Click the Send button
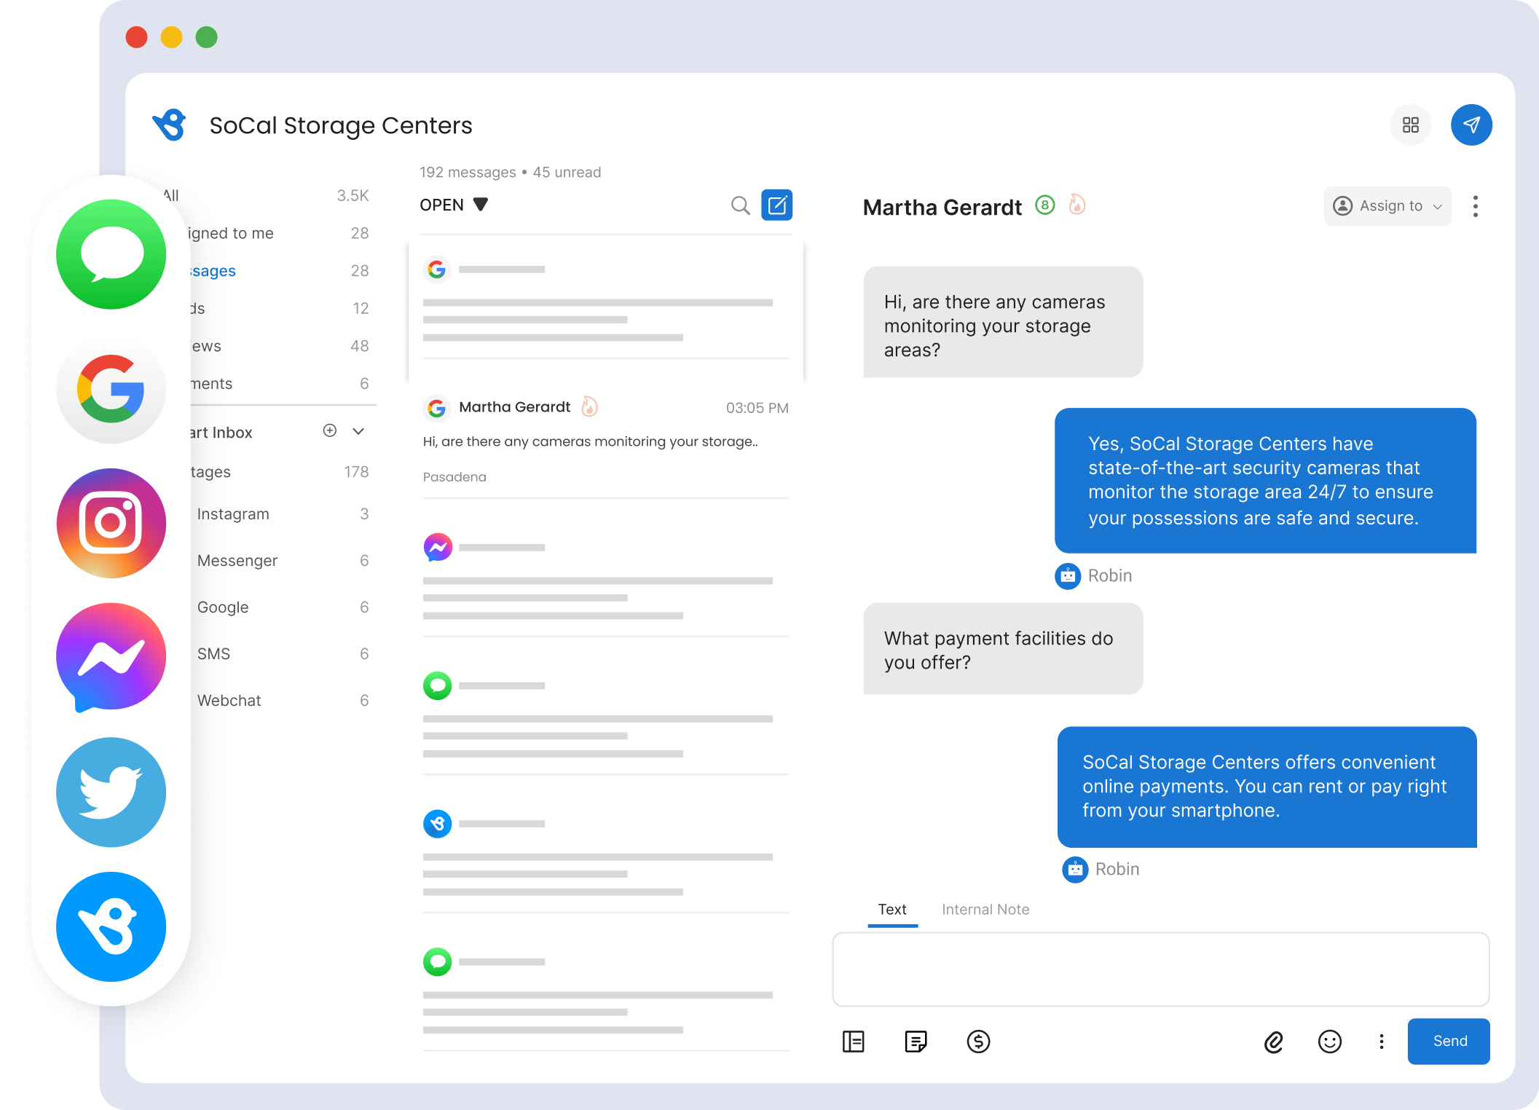 pos(1448,1041)
